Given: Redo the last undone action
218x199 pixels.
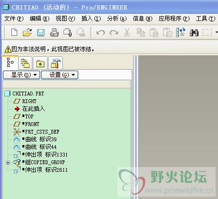Looking at the screenshot, I should point(114,33).
